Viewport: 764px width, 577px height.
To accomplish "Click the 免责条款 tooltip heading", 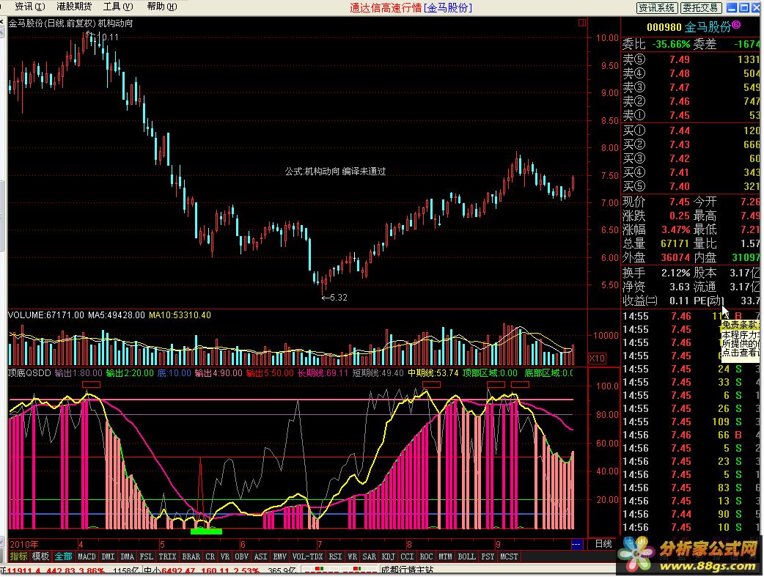I will tap(740, 325).
